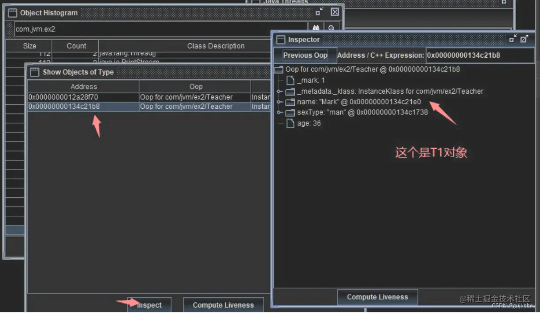Image resolution: width=540 pixels, height=313 pixels.
Task: Click the Show Objects of Type window icon
Action: (x=35, y=72)
